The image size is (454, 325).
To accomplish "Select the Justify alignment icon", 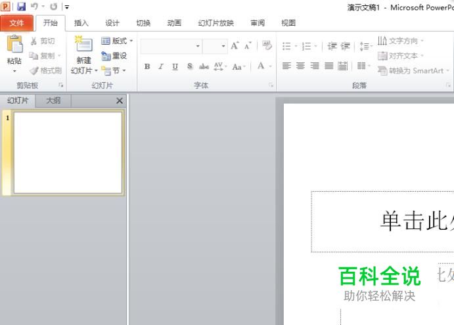I will pos(329,66).
